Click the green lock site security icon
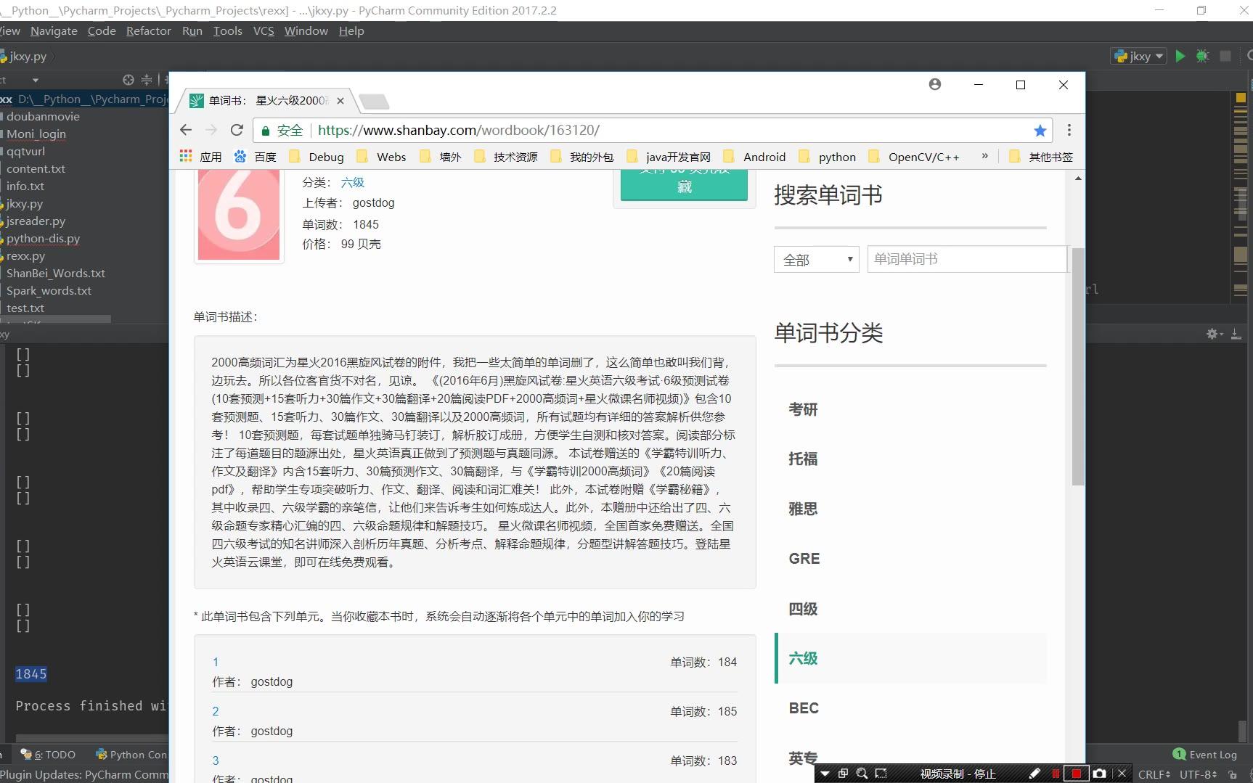The image size is (1253, 783). (x=266, y=131)
